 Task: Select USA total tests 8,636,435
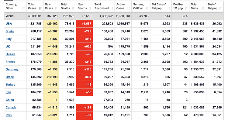coord(198,24)
